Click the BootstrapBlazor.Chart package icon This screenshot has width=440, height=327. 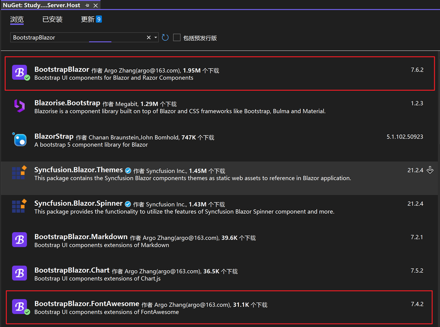point(20,273)
